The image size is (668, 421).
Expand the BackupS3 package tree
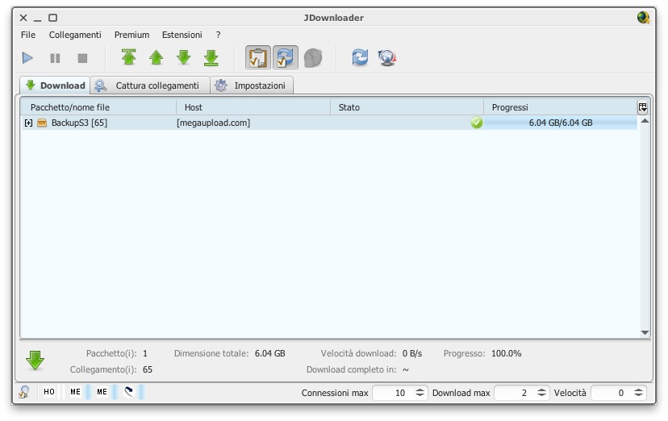coord(29,123)
